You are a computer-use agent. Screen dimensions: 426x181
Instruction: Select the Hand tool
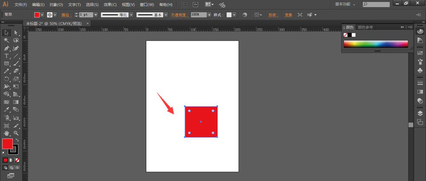point(6,133)
